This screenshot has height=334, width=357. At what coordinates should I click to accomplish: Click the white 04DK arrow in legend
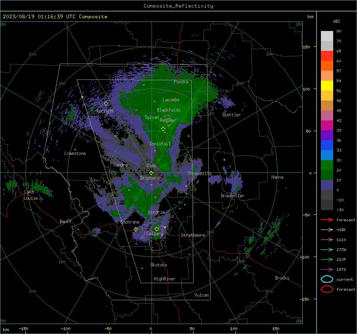tap(327, 230)
